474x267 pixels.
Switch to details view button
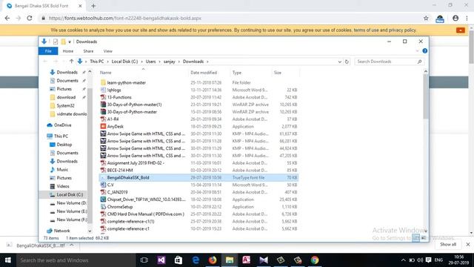(416, 238)
